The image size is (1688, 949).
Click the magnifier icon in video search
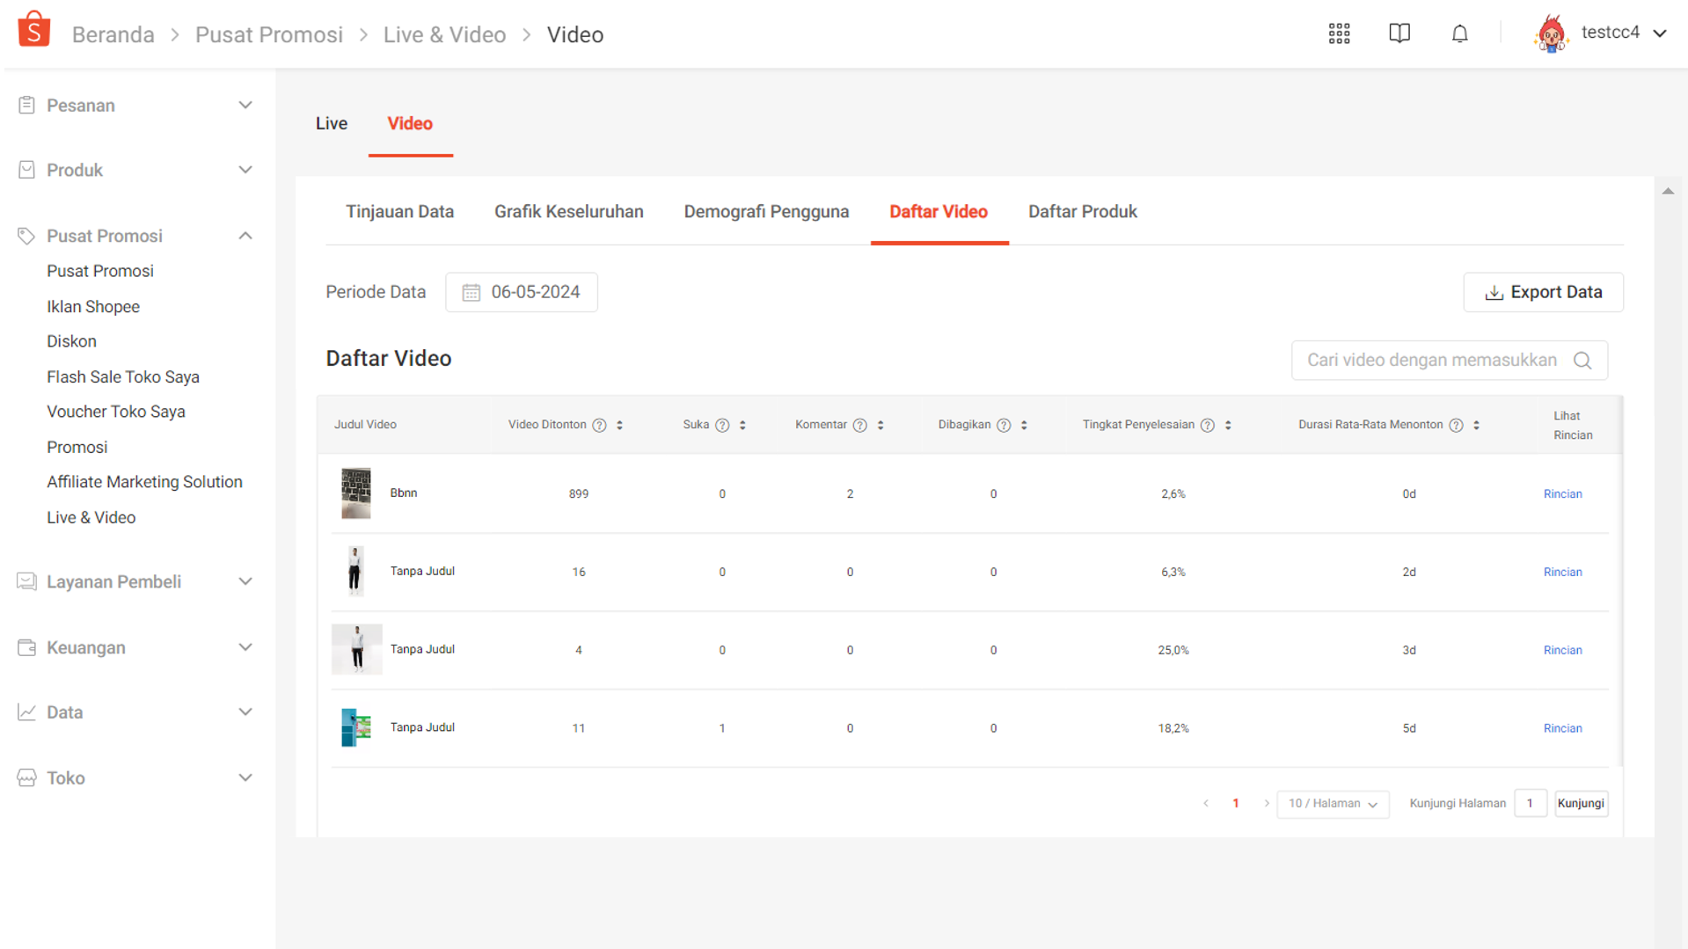tap(1582, 360)
